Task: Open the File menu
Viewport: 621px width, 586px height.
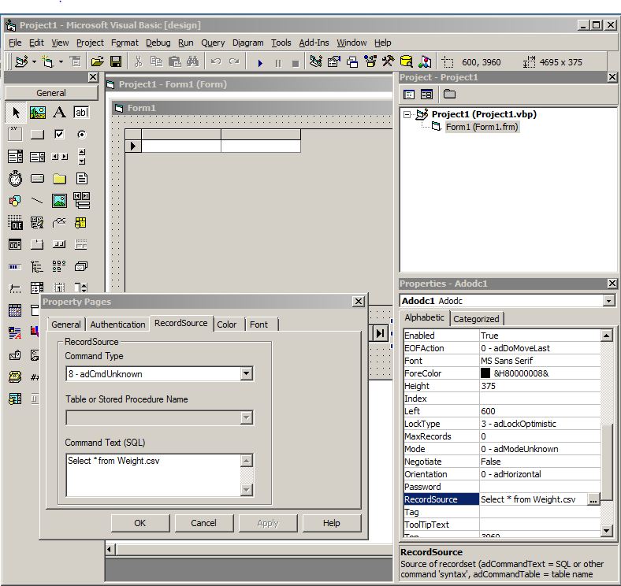Action: (x=15, y=43)
